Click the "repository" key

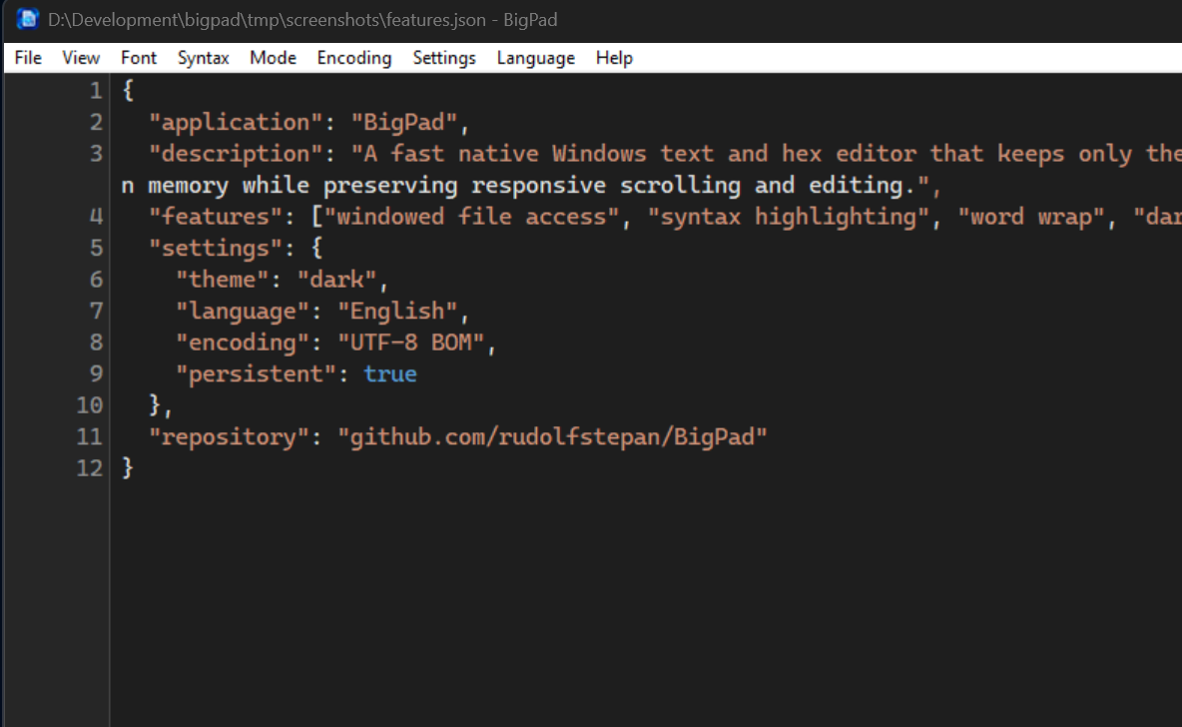230,437
